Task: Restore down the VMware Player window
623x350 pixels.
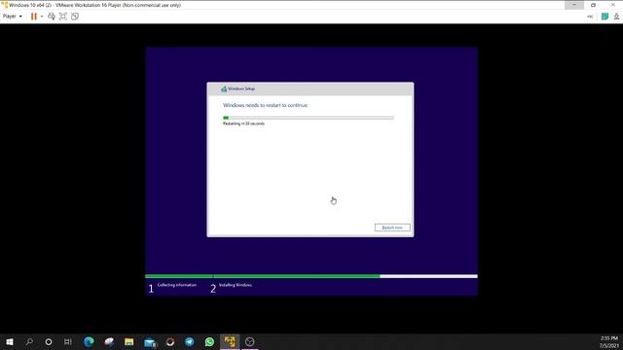Action: point(593,5)
